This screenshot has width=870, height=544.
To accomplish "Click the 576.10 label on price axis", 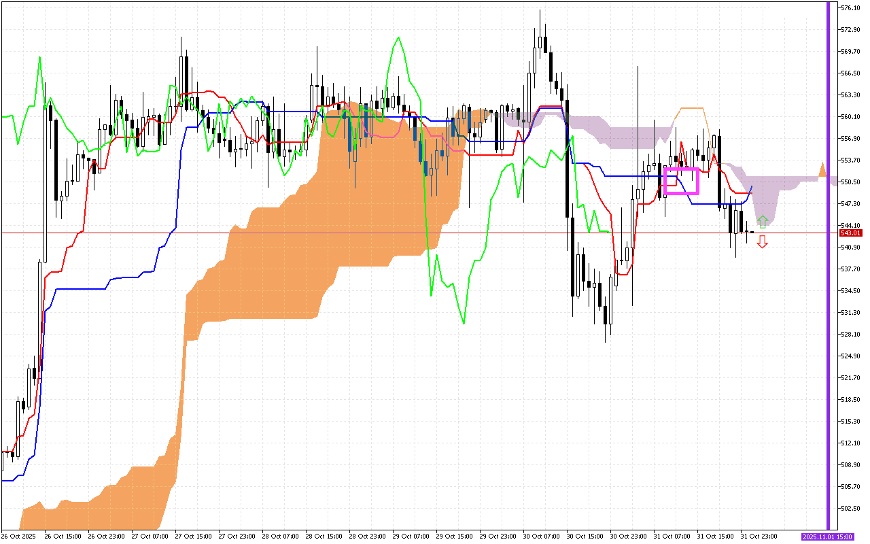I will click(851, 8).
